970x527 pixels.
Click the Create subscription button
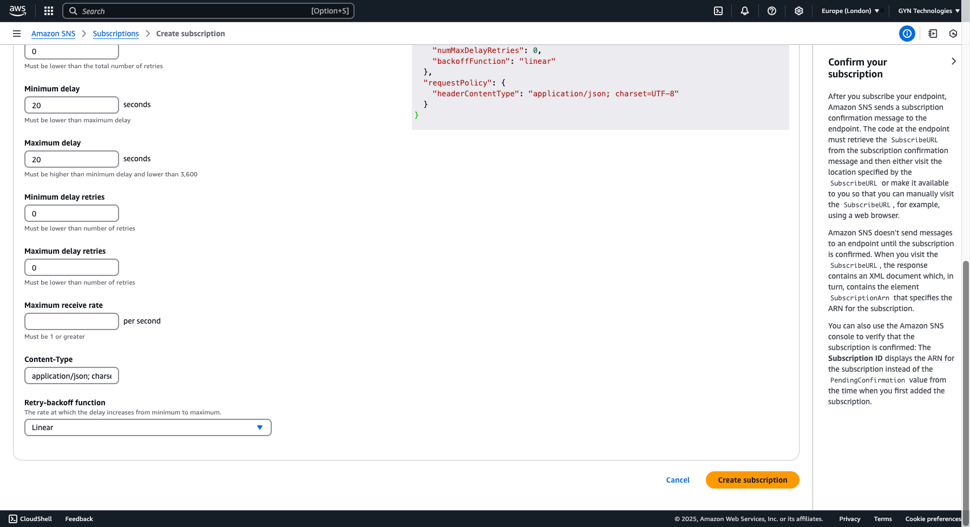(752, 480)
